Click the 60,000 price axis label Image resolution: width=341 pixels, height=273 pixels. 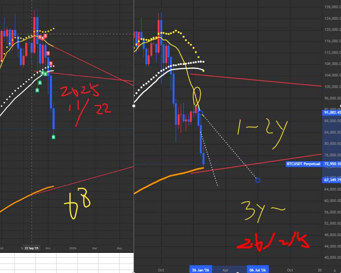(x=333, y=201)
